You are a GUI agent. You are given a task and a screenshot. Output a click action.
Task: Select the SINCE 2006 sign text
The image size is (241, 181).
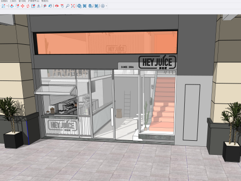click(128, 67)
